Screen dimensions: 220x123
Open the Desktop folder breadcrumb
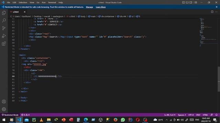tap(37, 16)
